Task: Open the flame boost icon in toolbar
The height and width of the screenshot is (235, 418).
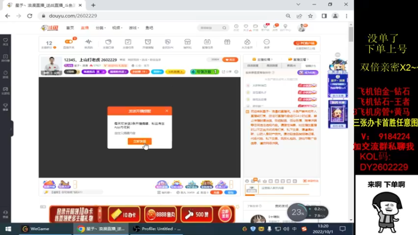Action: click(247, 42)
